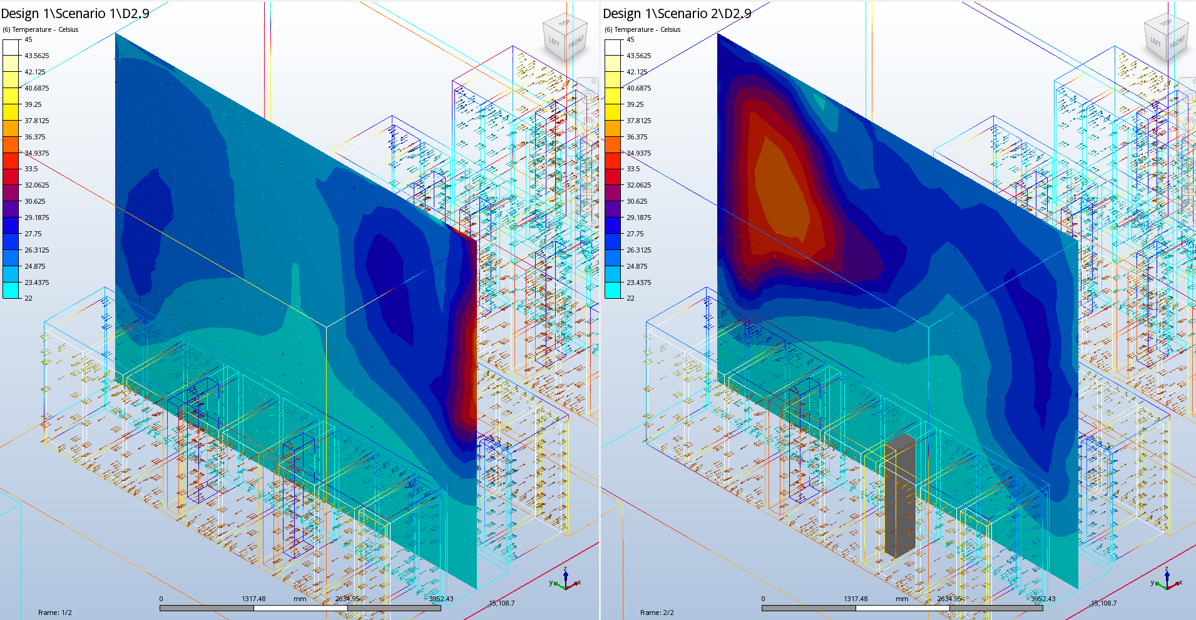Viewport: 1196px width, 620px height.
Task: Select FRONT face of Scenario 2 ViewCube
Action: pos(1178,42)
